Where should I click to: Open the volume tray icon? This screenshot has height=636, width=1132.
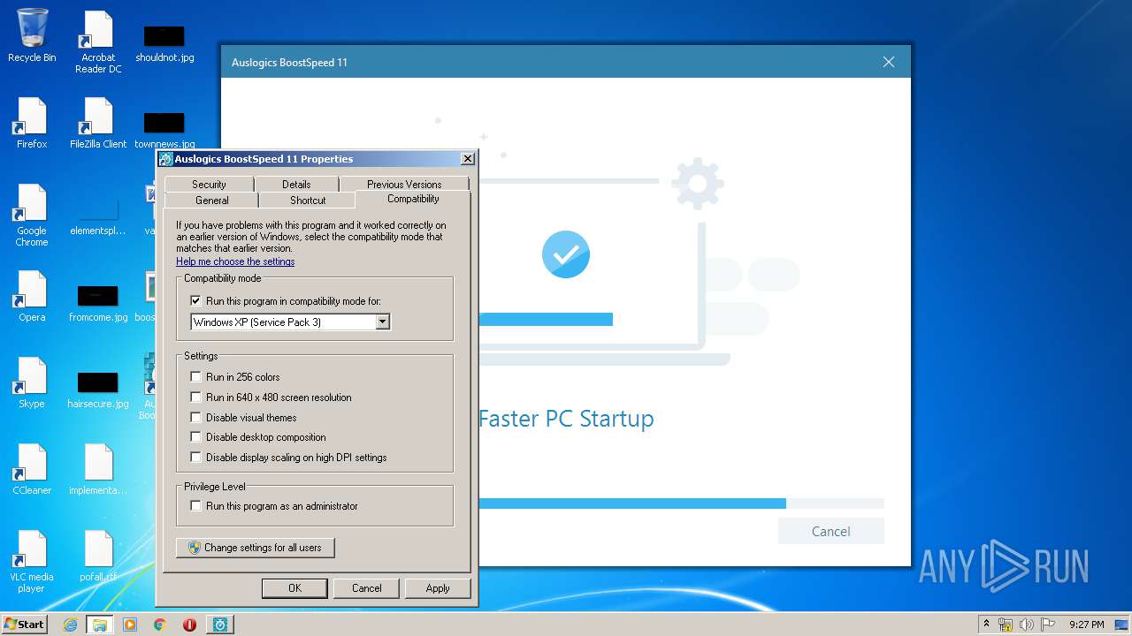(x=1026, y=625)
